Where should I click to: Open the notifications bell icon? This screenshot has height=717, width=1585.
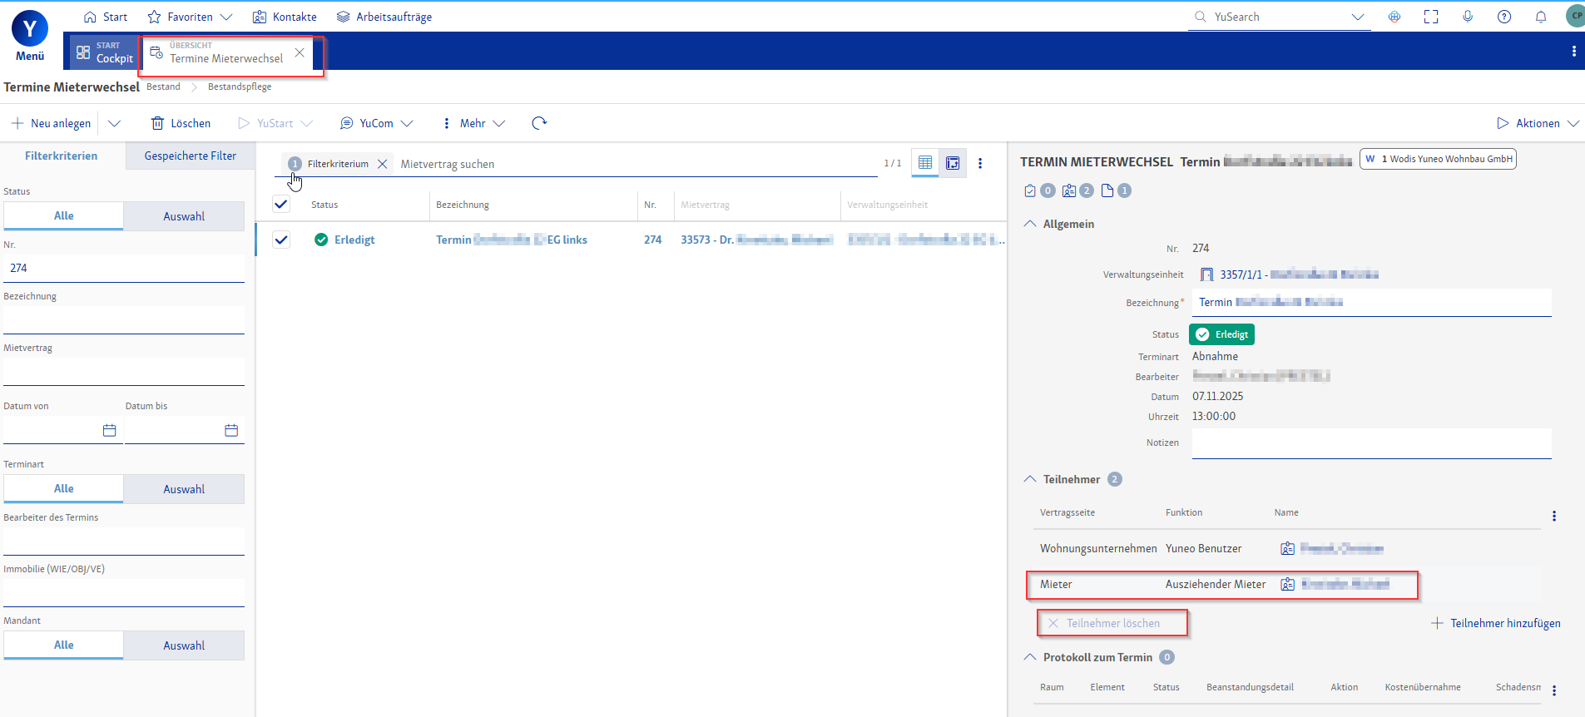point(1540,17)
